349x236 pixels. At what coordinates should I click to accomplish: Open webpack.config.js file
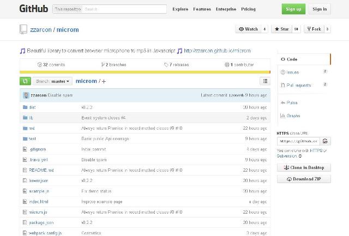point(45,233)
